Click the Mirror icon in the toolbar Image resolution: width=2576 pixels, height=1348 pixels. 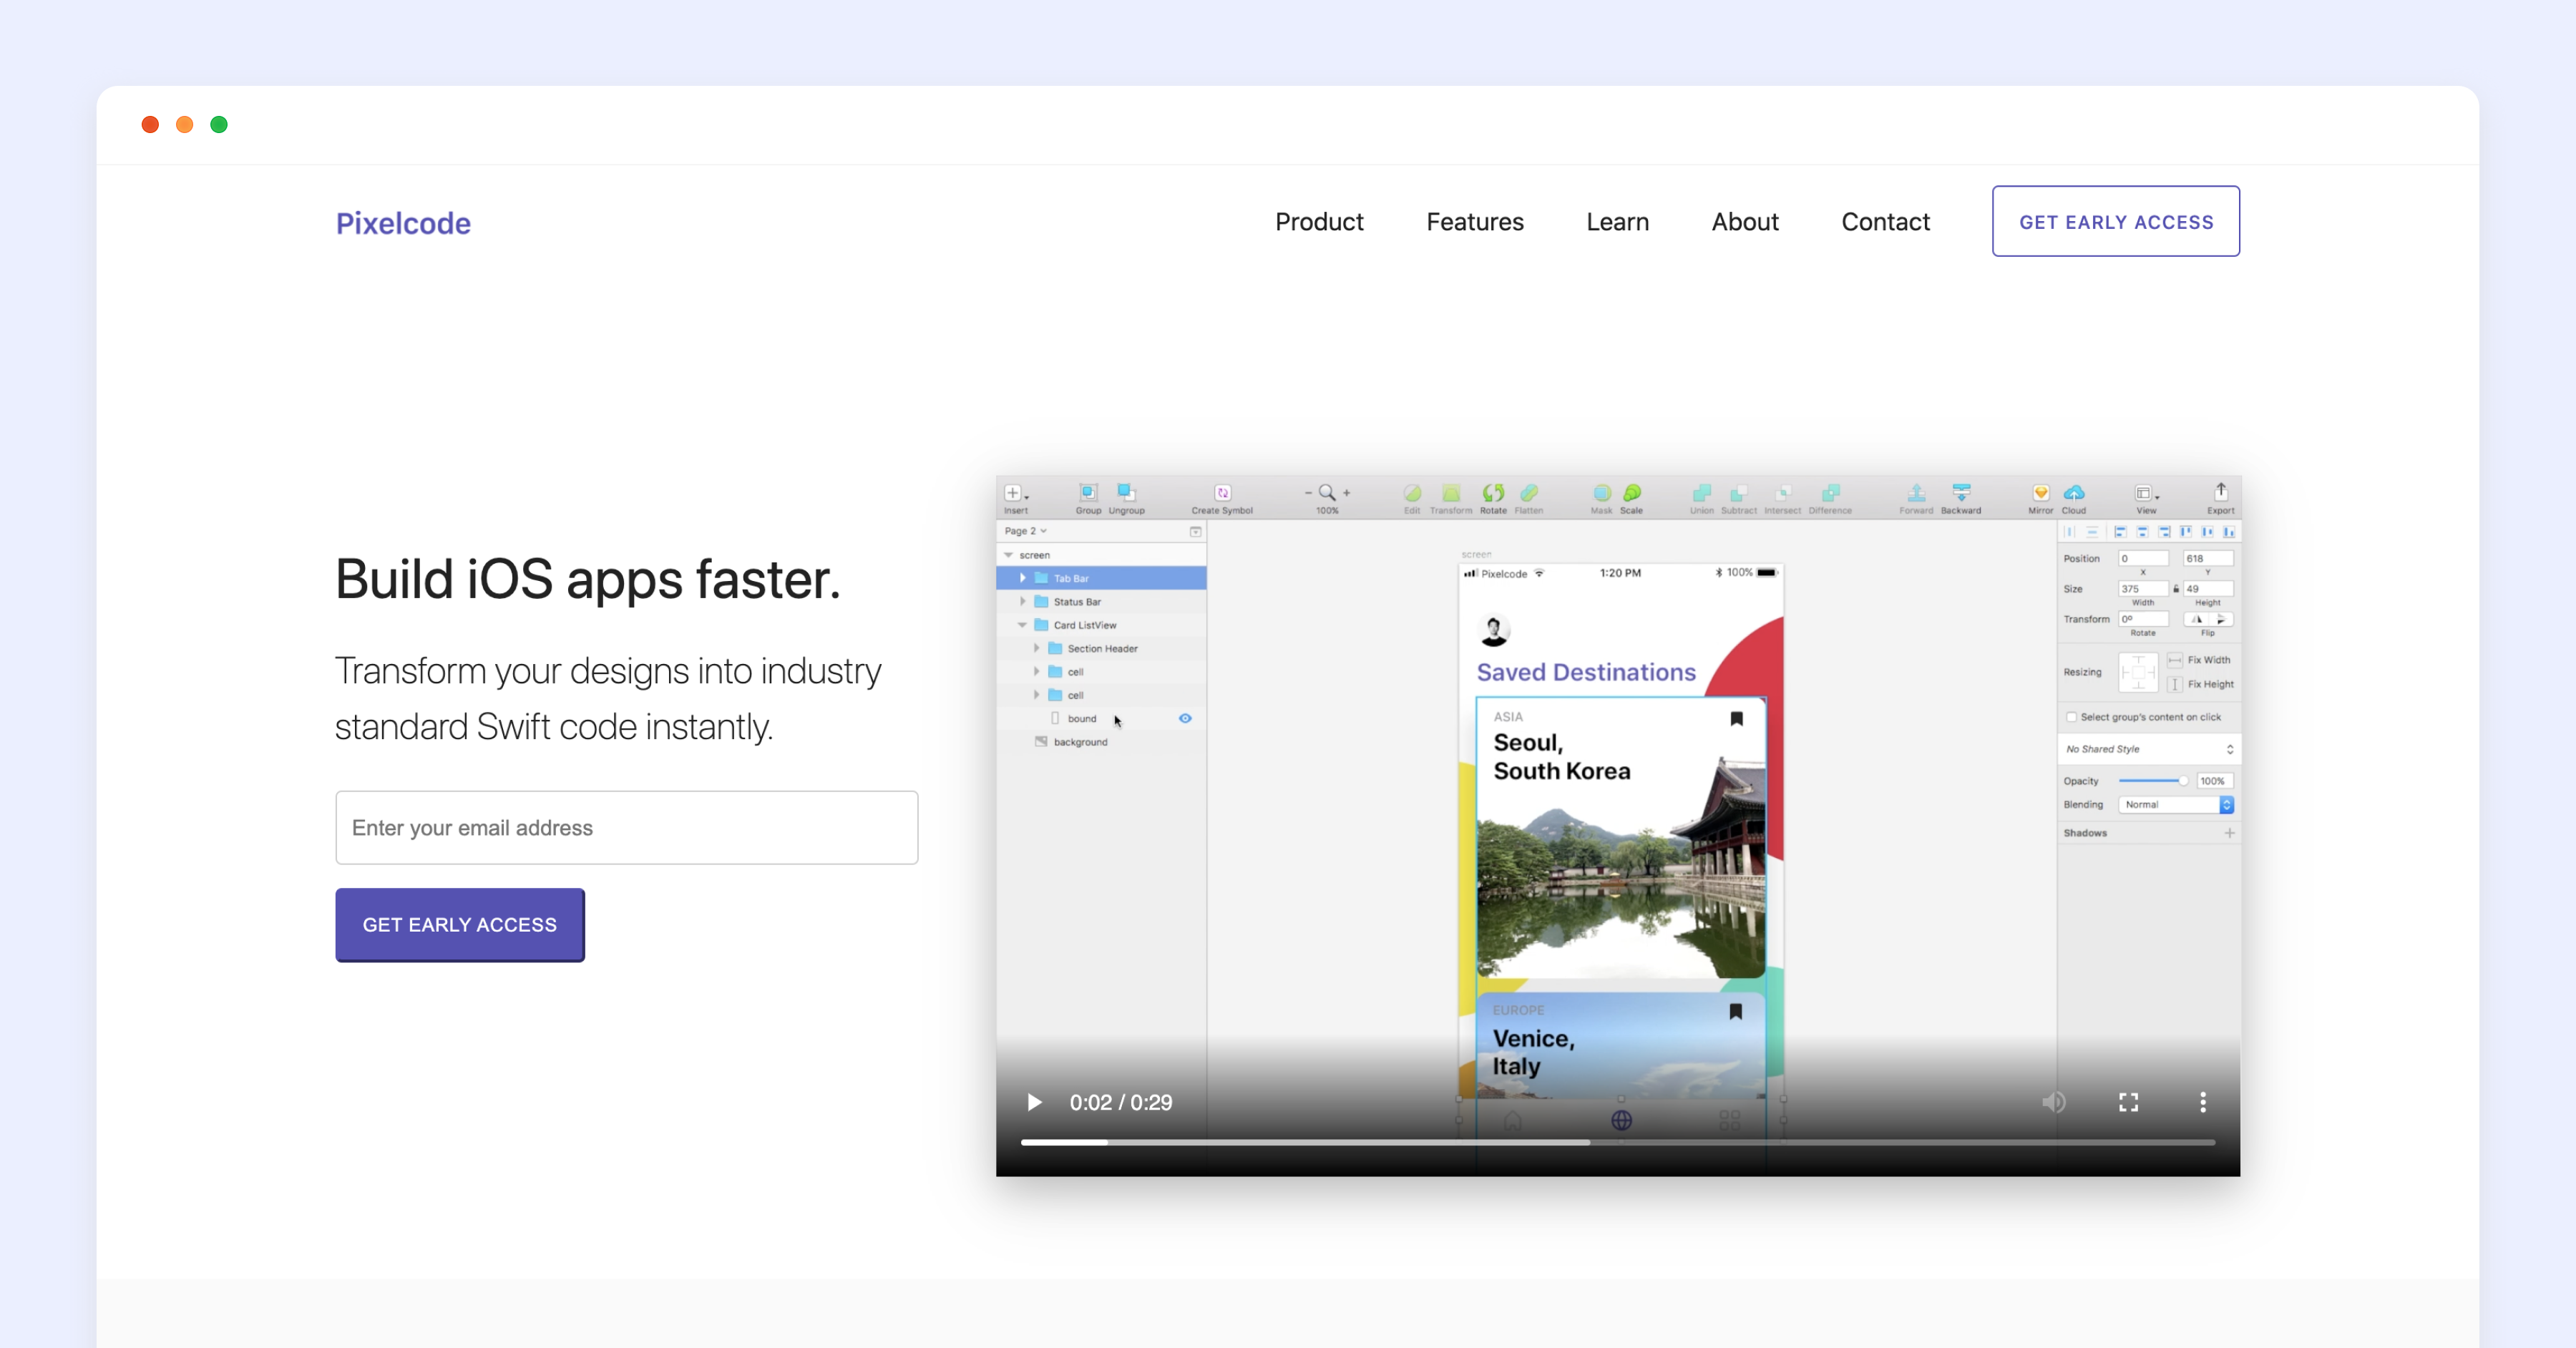(2041, 493)
